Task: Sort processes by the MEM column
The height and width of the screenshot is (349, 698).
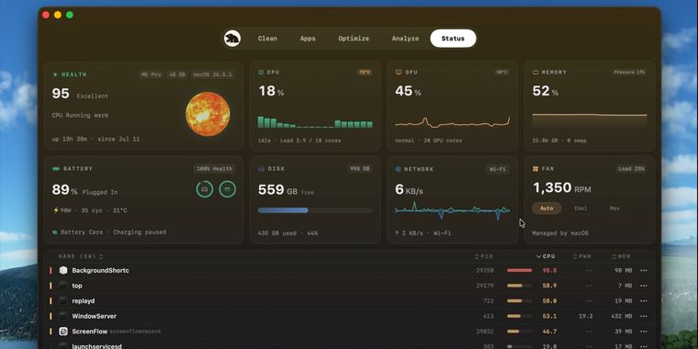Action: tap(622, 256)
